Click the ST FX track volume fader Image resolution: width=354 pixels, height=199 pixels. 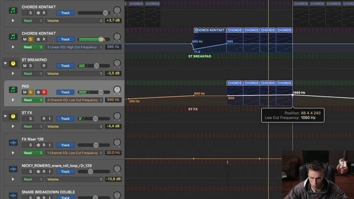pos(95,119)
